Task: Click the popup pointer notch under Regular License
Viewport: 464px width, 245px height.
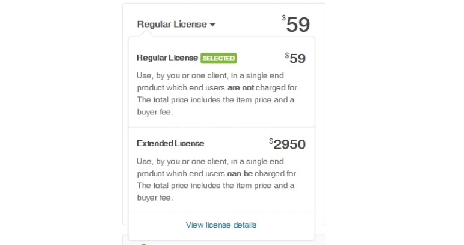Action: click(x=146, y=35)
